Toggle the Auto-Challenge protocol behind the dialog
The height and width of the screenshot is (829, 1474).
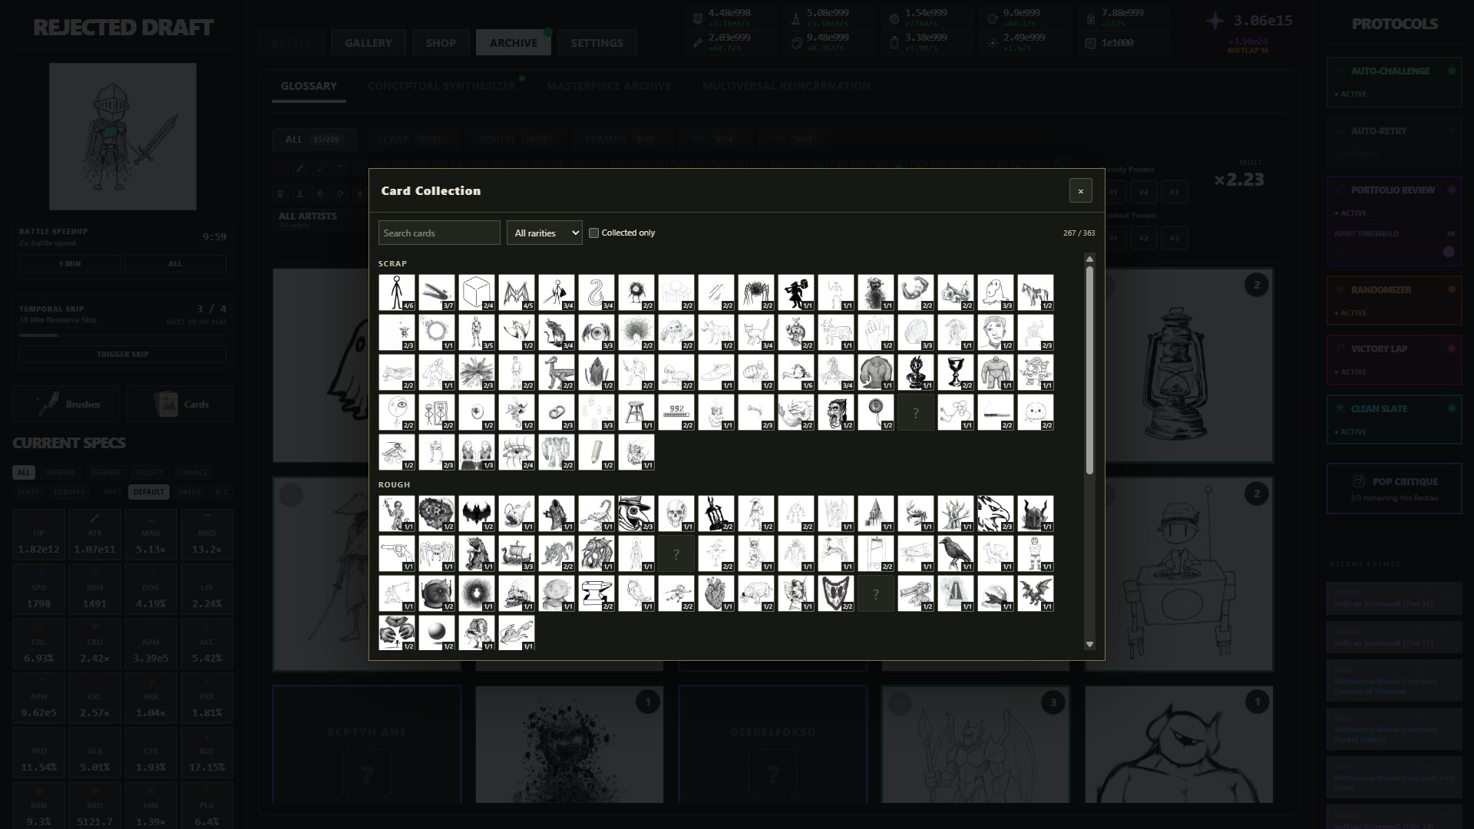pyautogui.click(x=1394, y=82)
